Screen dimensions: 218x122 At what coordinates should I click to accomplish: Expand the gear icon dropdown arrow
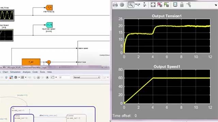(x=19, y=77)
